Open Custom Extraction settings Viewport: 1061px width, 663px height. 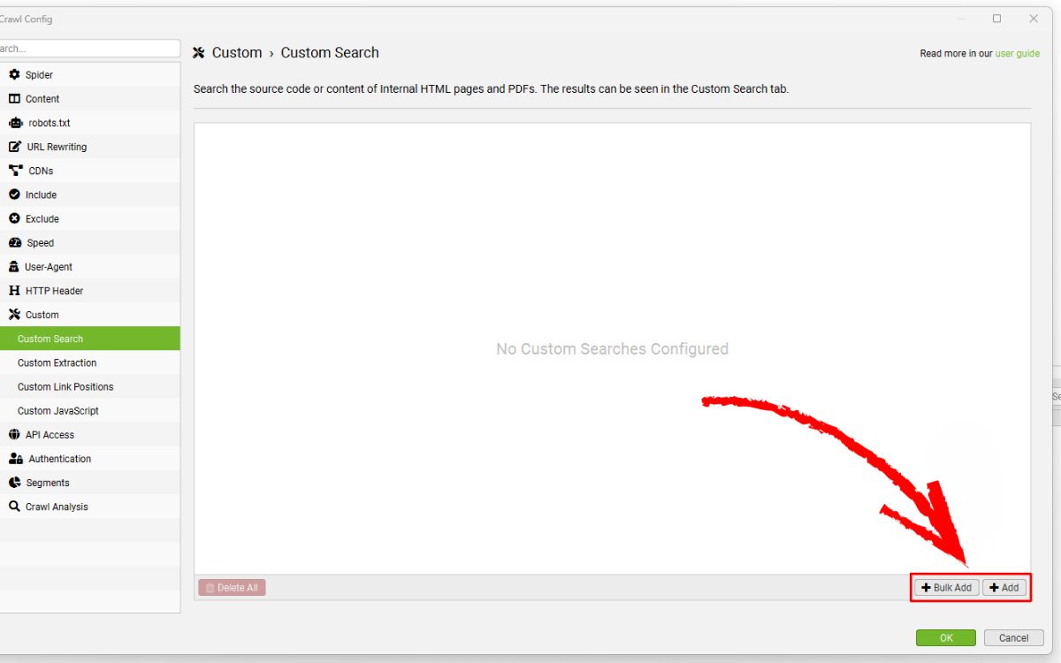click(57, 363)
